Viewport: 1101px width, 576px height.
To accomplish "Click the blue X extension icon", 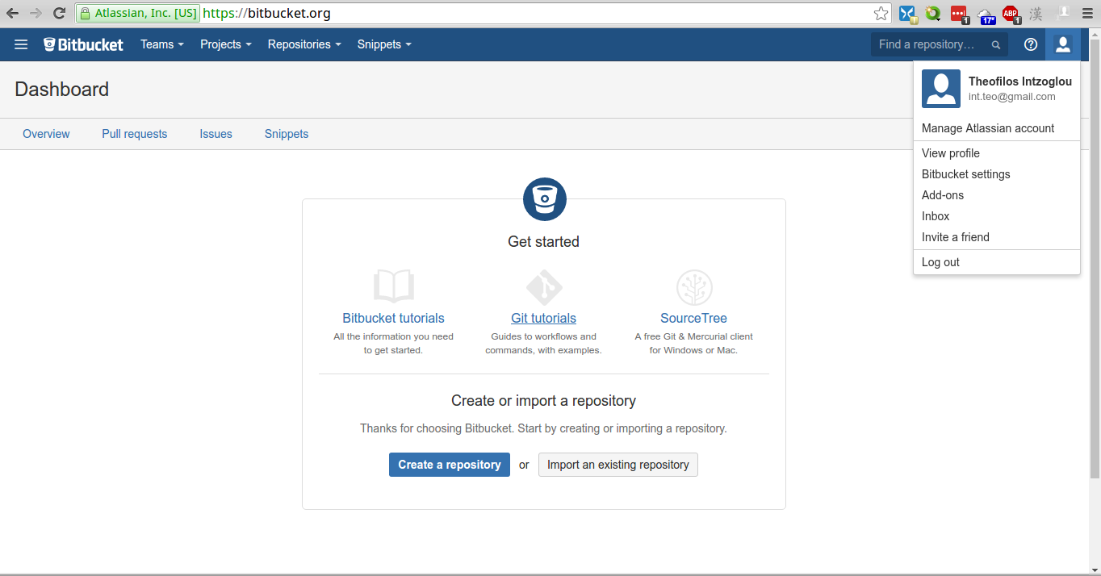I will tap(907, 14).
